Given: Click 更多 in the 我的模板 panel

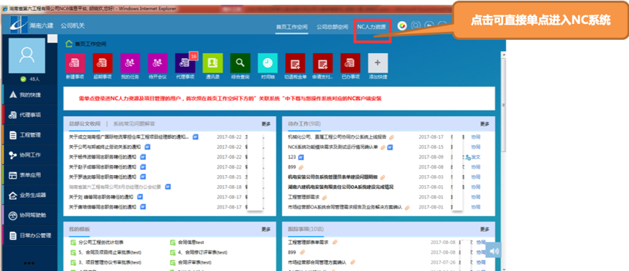Looking at the screenshot, I should click(x=266, y=230).
